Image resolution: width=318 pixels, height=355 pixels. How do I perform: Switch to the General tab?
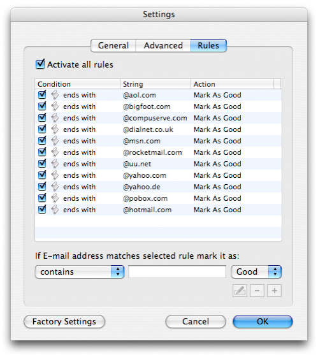click(113, 45)
